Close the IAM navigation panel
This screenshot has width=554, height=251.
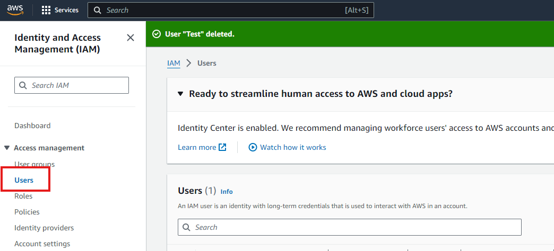pos(131,38)
